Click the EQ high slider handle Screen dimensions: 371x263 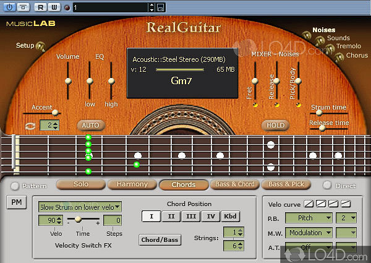111,81
